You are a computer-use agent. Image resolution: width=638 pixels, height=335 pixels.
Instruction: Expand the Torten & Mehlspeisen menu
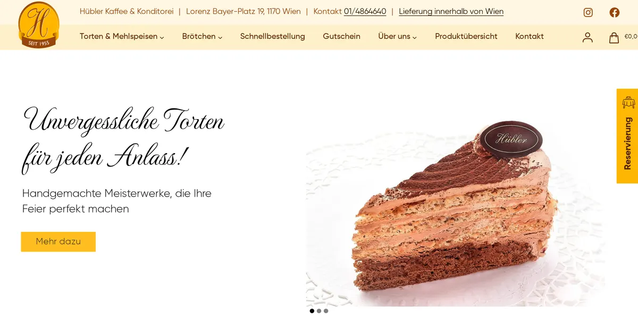(122, 36)
